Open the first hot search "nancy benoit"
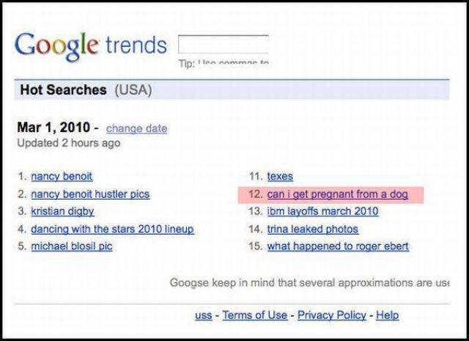469x341 pixels. 62,176
